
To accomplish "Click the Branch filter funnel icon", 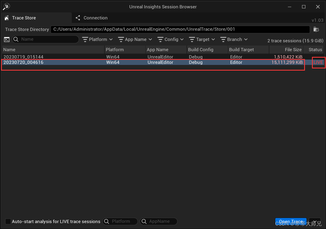I will (223, 39).
